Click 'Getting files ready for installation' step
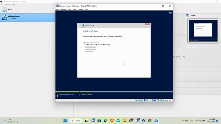This screenshot has width=221, height=124. [x=98, y=45]
